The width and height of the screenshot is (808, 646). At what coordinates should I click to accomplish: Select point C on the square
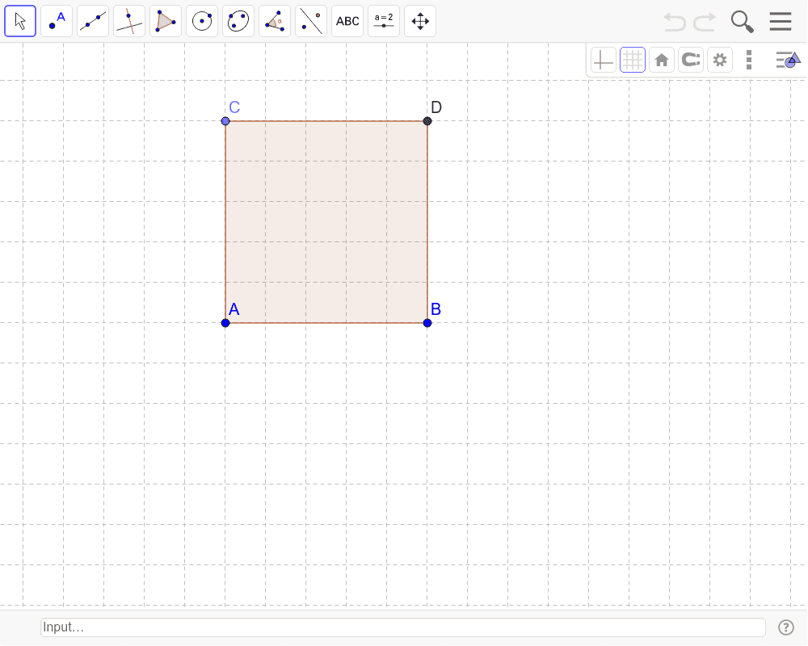225,121
